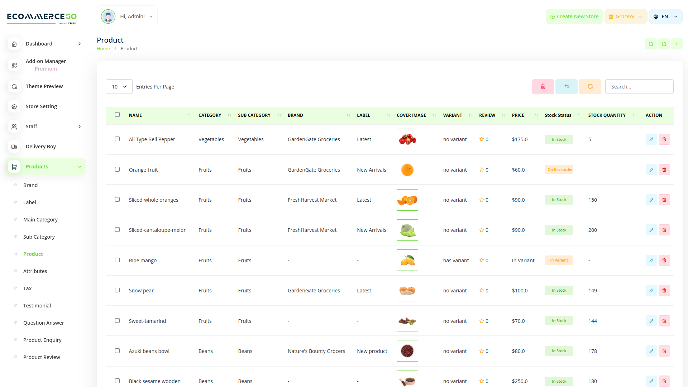Click the blue undo arrow icon
Viewport: 688px width, 387px height.
click(566, 86)
